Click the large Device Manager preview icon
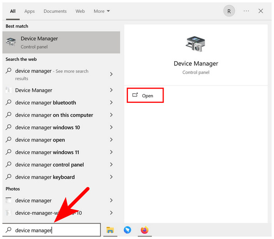This screenshot has height=239, width=274. [195, 44]
